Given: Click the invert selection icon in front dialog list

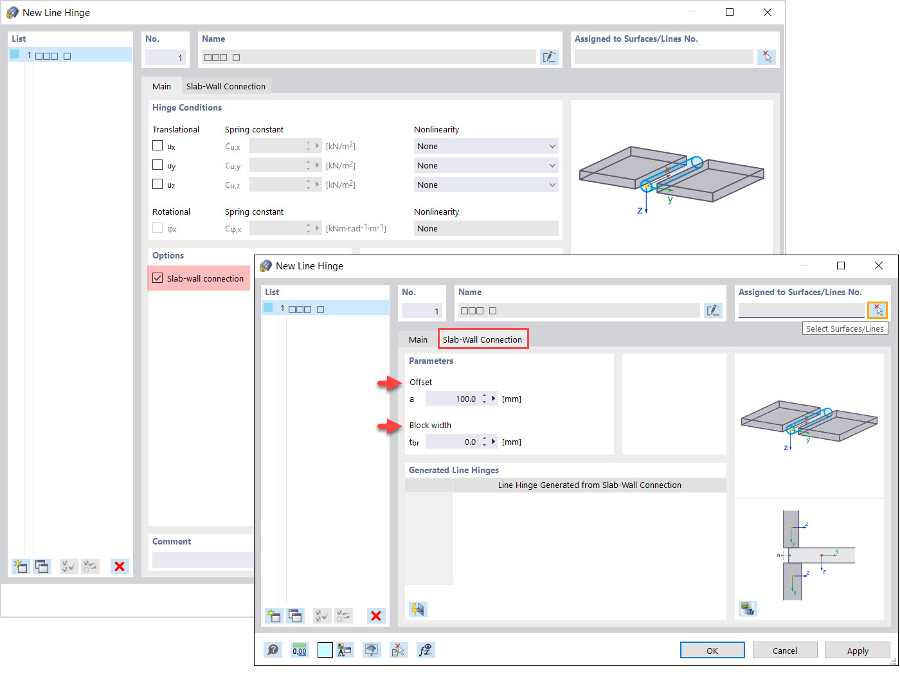Looking at the screenshot, I should tap(344, 616).
